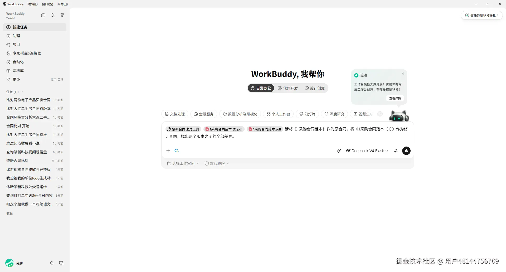Choose the 数据分析及可视化 chip
This screenshot has width=506, height=272.
click(x=240, y=114)
